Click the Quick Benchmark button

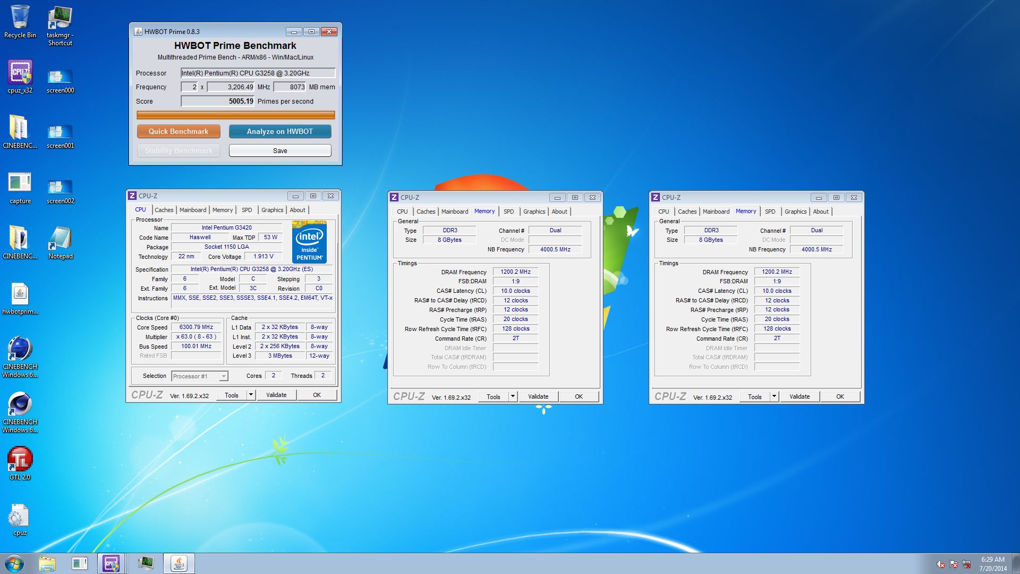coord(178,131)
